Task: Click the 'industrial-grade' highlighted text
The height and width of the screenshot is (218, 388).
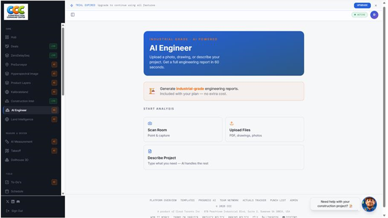Action: [x=190, y=89]
